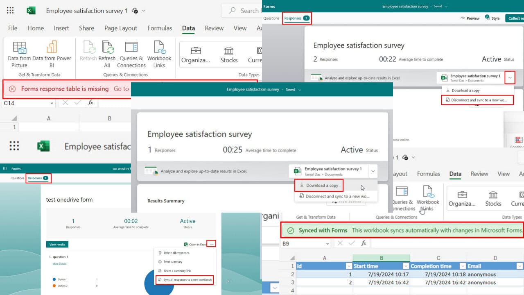Click Workbook Links in the Synced with Forms window

[428, 199]
